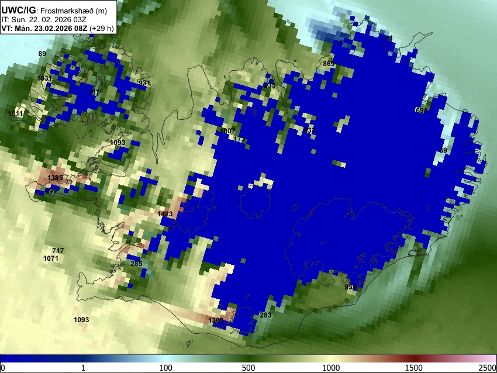
Task: Click the '1011' map value
Action: click(x=15, y=113)
